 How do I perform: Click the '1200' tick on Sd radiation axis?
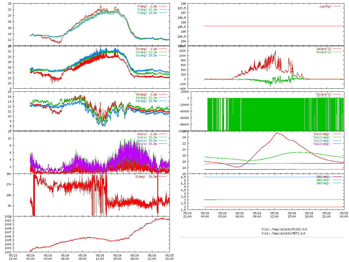click(182, 51)
